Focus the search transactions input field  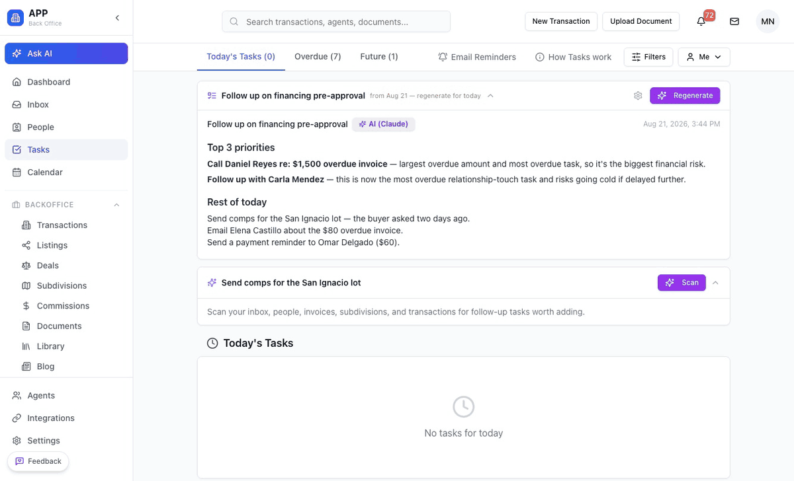(336, 22)
